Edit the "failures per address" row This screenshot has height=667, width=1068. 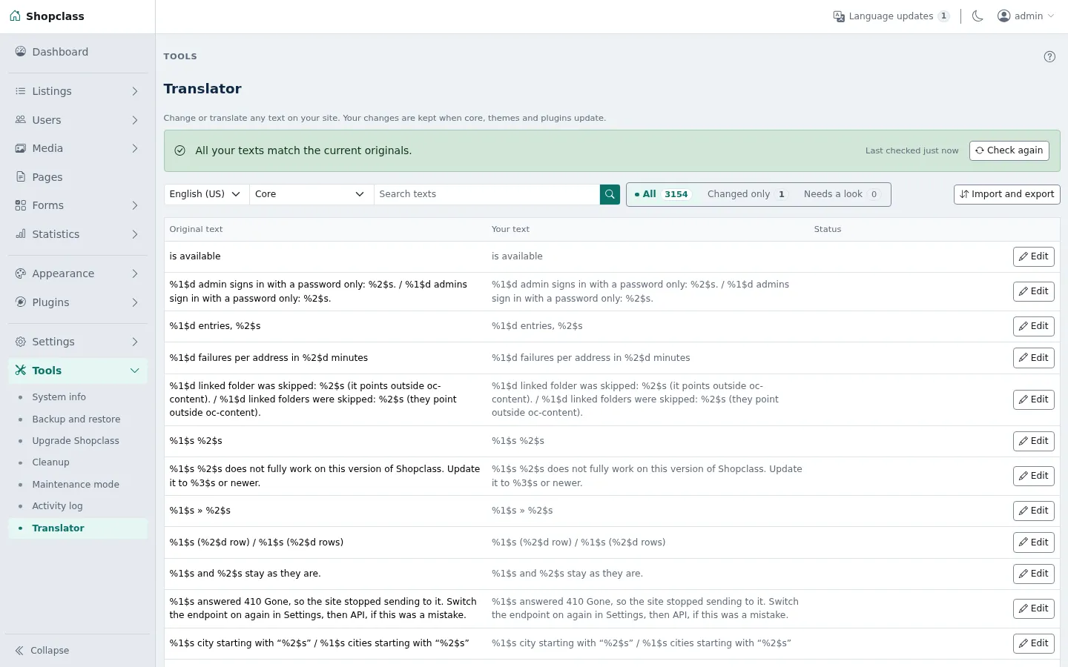click(x=1033, y=358)
